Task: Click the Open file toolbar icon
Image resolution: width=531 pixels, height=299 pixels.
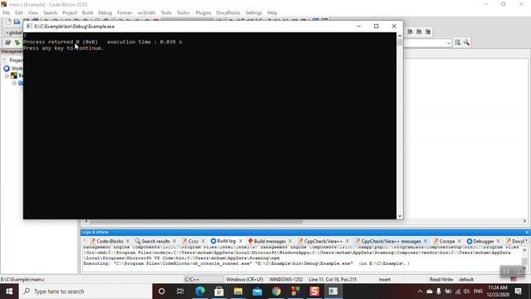Action: 17,22
